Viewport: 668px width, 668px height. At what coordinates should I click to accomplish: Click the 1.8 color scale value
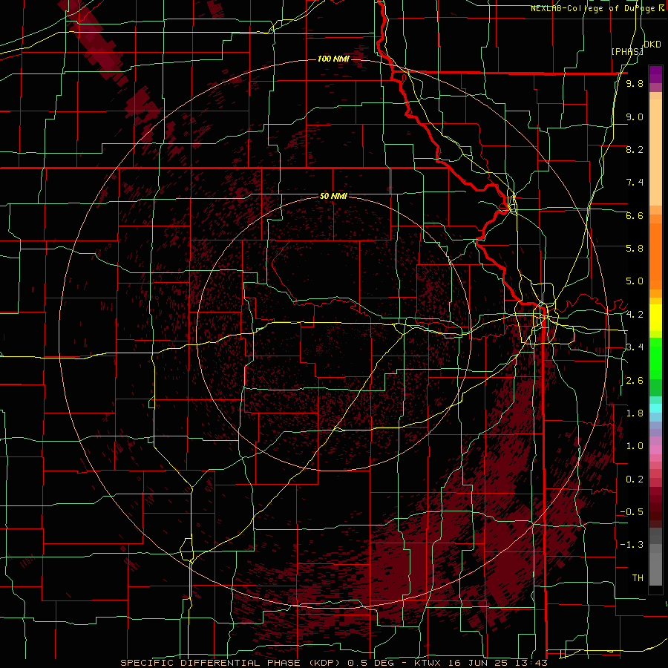(x=635, y=413)
